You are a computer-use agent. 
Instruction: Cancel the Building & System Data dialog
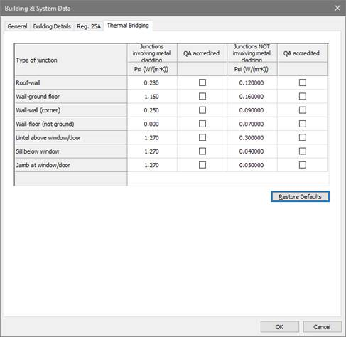point(322,327)
